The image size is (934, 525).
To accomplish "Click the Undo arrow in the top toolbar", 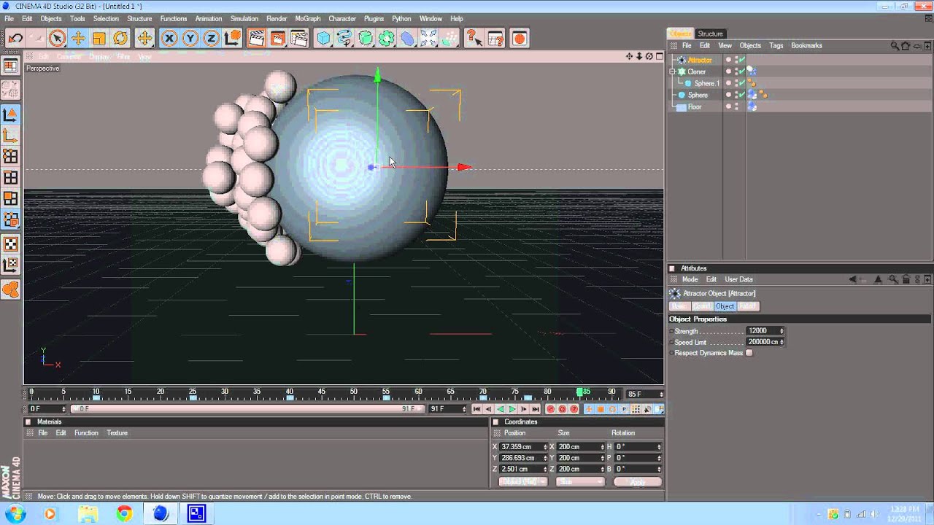I will (x=15, y=38).
